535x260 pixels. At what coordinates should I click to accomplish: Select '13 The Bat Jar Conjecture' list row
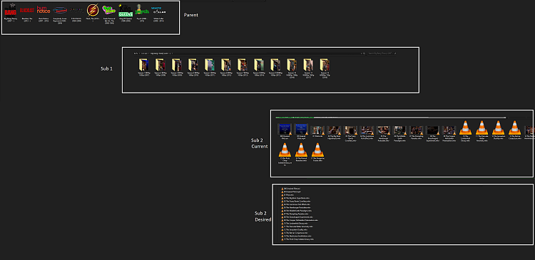click(x=295, y=233)
